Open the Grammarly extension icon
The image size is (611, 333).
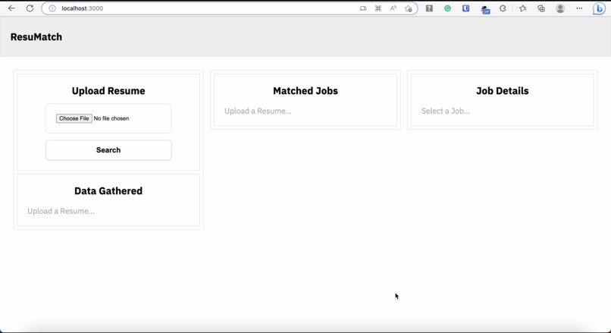pos(447,8)
